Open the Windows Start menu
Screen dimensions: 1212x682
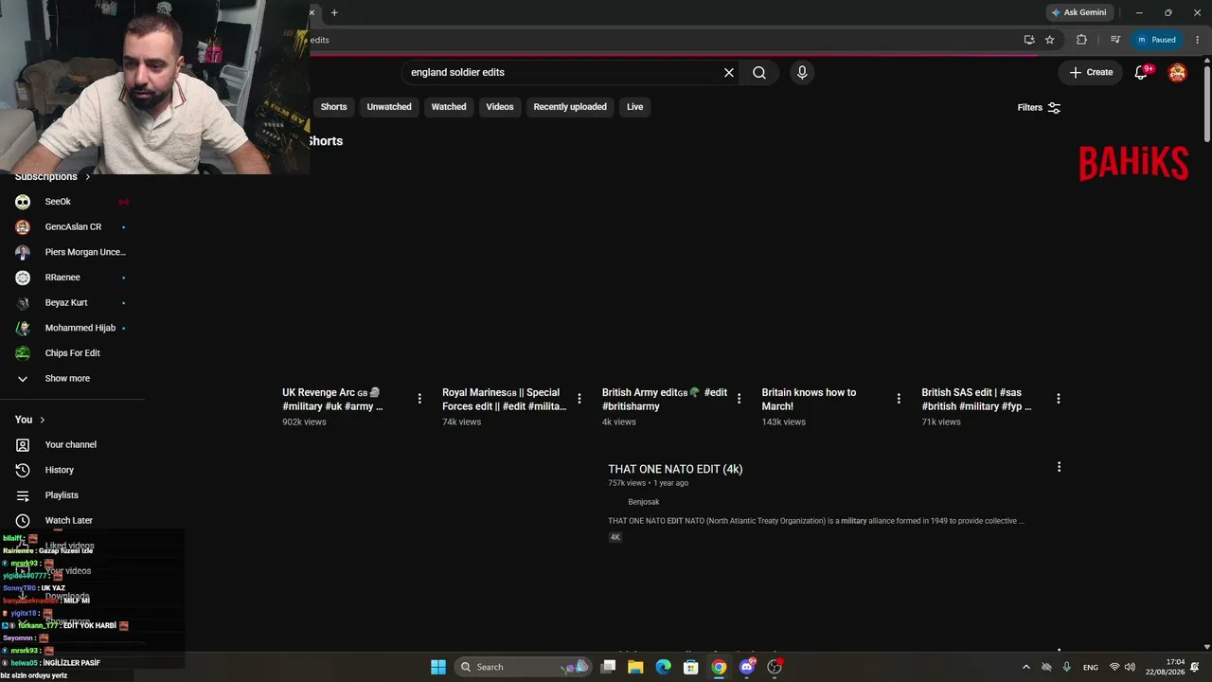click(x=438, y=667)
